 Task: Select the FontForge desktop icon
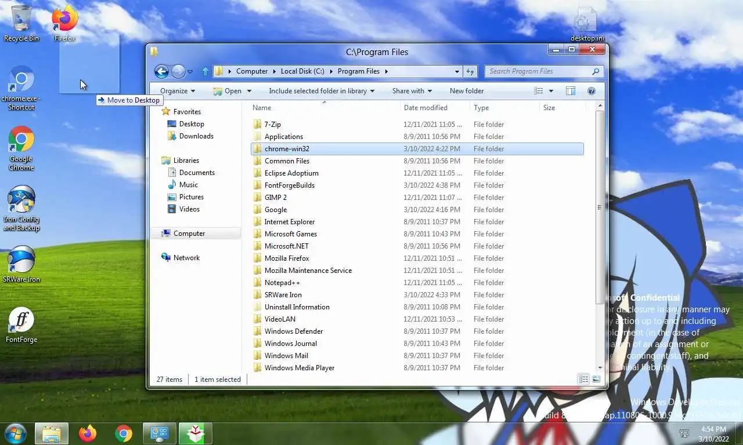(21, 324)
